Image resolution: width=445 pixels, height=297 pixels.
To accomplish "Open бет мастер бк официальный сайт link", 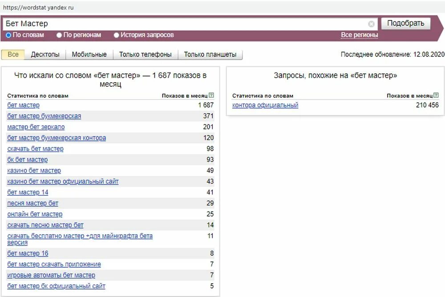I will (56, 286).
